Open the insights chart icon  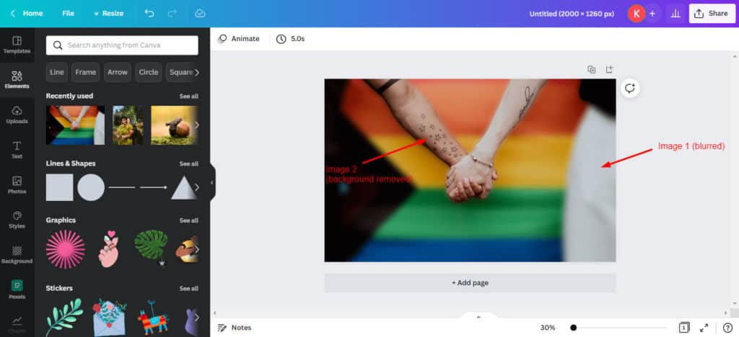pyautogui.click(x=675, y=14)
